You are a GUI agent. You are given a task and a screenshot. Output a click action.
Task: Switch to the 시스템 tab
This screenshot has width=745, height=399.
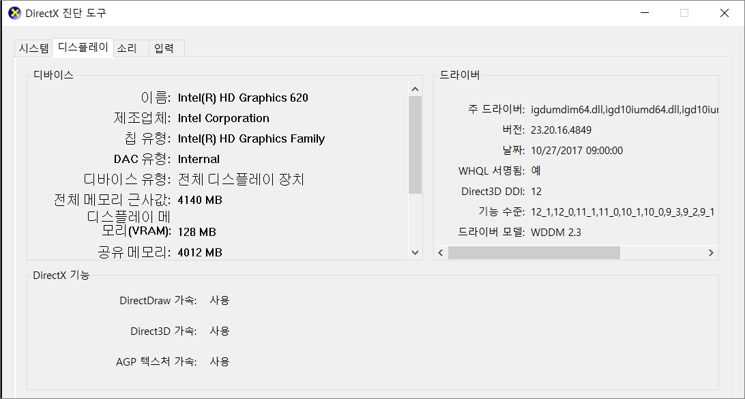33,48
